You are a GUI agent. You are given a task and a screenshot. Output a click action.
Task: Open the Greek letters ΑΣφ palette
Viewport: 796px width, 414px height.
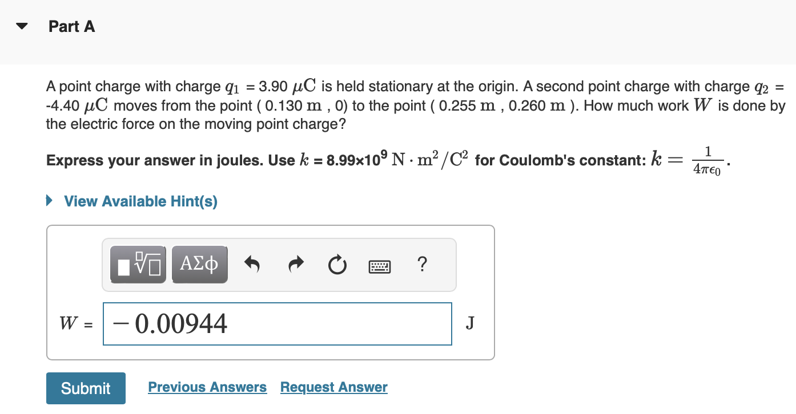[199, 264]
